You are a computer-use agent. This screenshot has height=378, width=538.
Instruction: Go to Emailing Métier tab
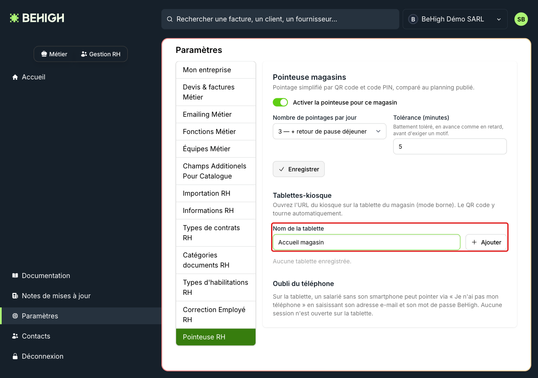(216, 114)
